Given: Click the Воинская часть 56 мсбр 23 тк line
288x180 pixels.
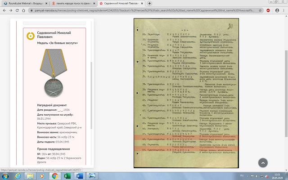Looking at the screenshot, I should (56, 137).
